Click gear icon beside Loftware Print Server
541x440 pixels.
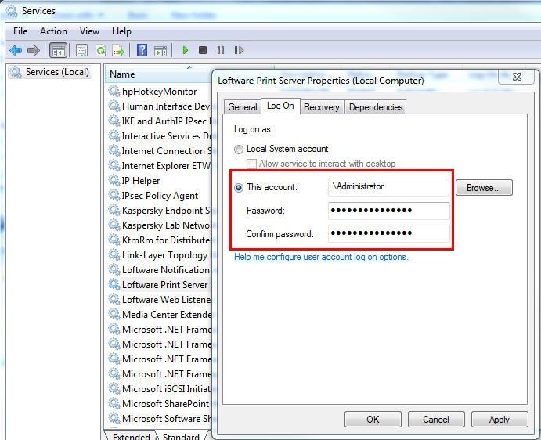click(114, 284)
